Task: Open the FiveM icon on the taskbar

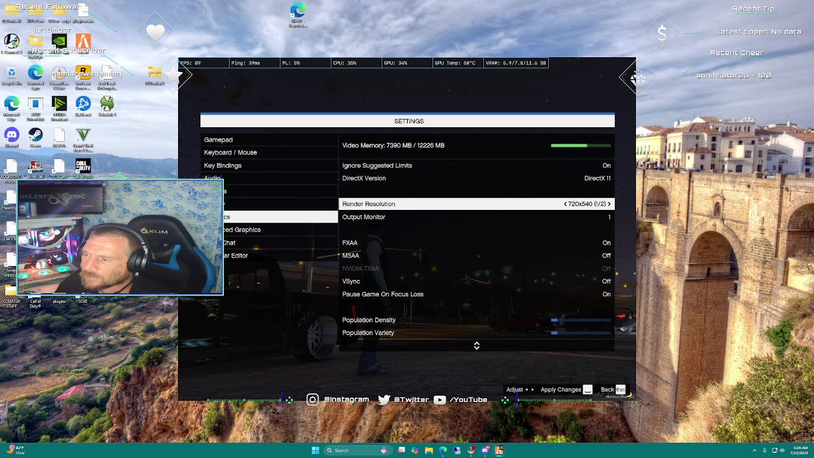Action: point(499,450)
